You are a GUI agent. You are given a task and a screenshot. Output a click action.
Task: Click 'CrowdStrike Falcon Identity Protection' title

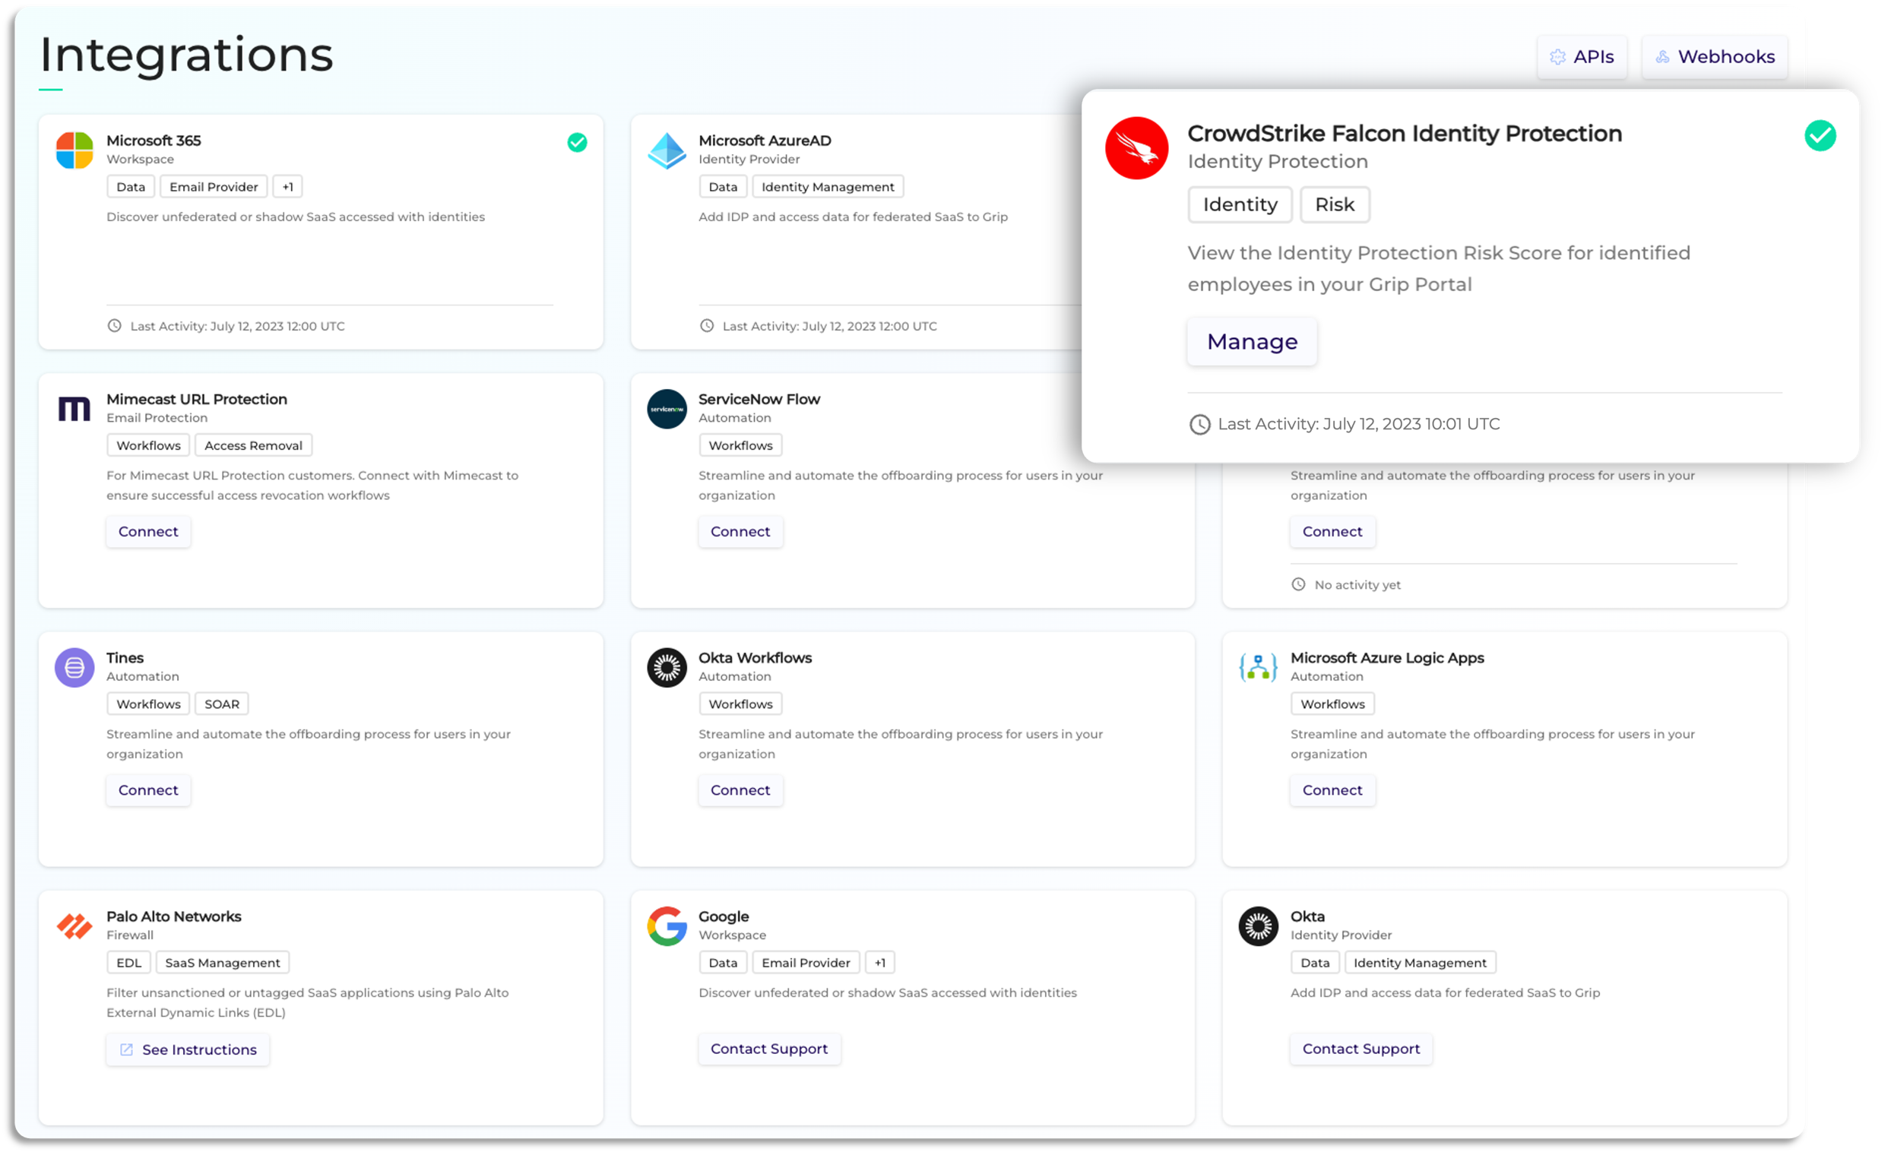1405,133
